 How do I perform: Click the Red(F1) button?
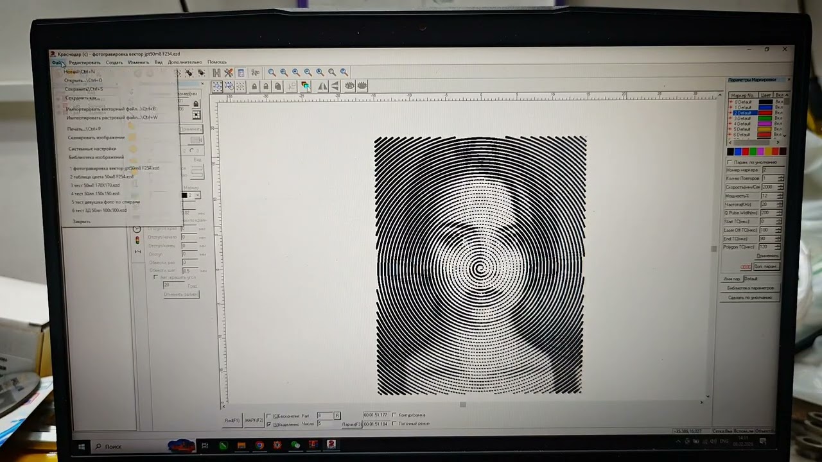232,420
